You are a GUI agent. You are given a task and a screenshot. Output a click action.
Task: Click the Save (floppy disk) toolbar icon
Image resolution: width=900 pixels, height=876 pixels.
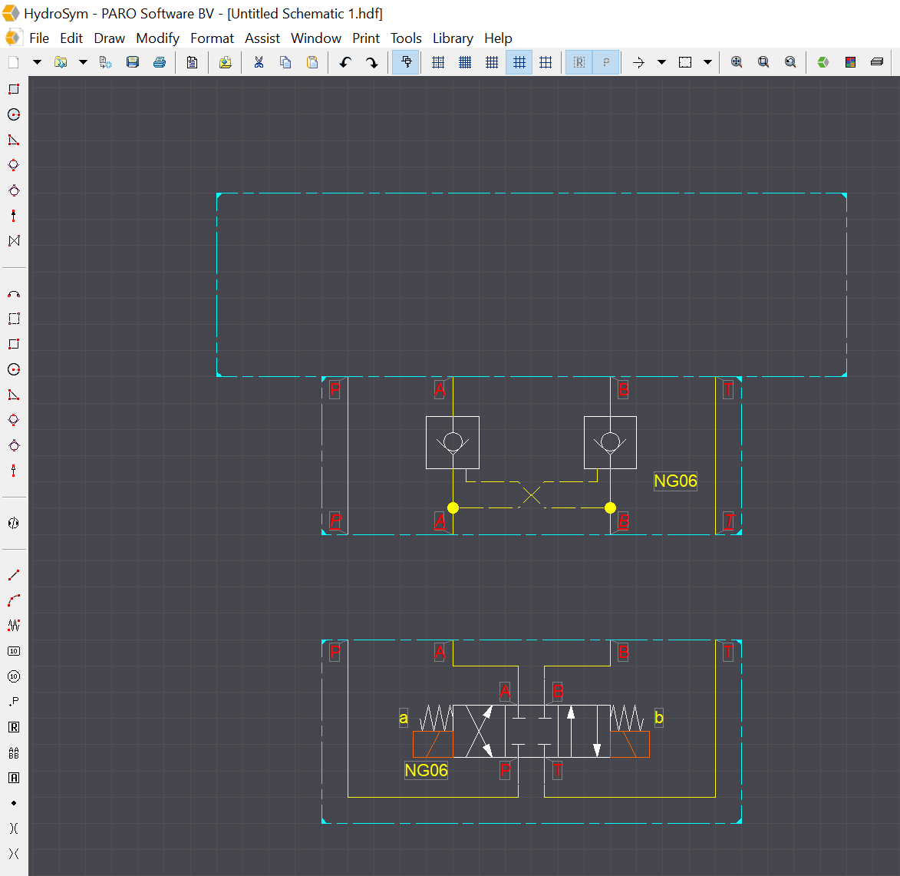[133, 62]
